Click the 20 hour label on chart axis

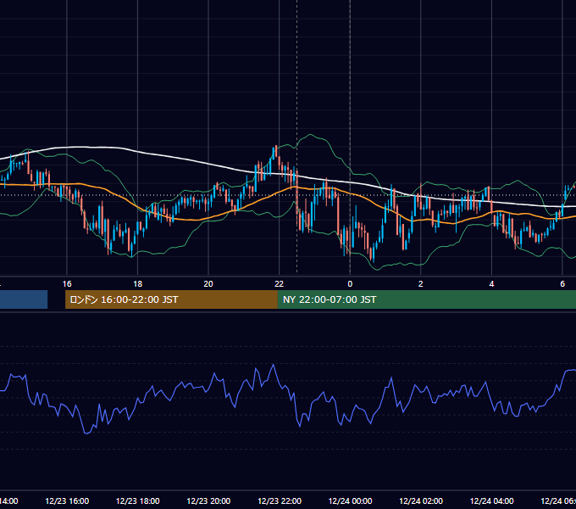point(208,284)
